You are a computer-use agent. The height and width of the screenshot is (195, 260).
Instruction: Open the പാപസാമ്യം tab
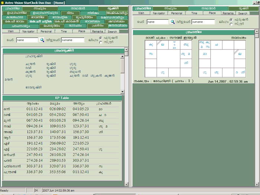click(x=21, y=26)
